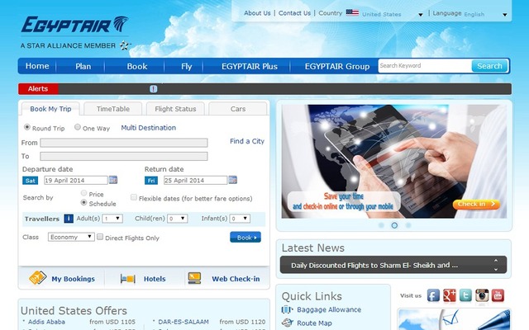
Task: Open the About Us link
Action: 257,13
